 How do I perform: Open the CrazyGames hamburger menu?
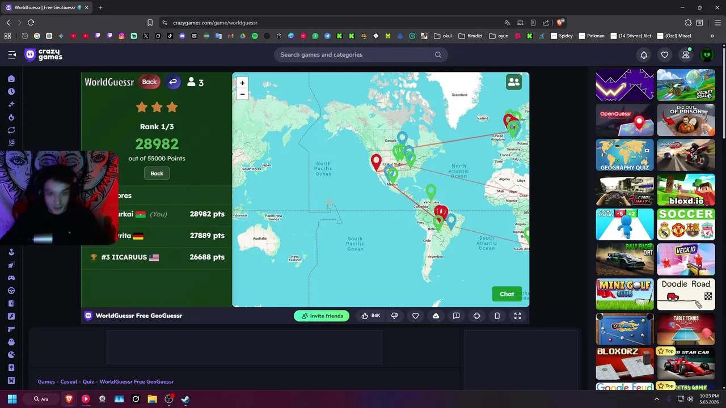tap(12, 54)
